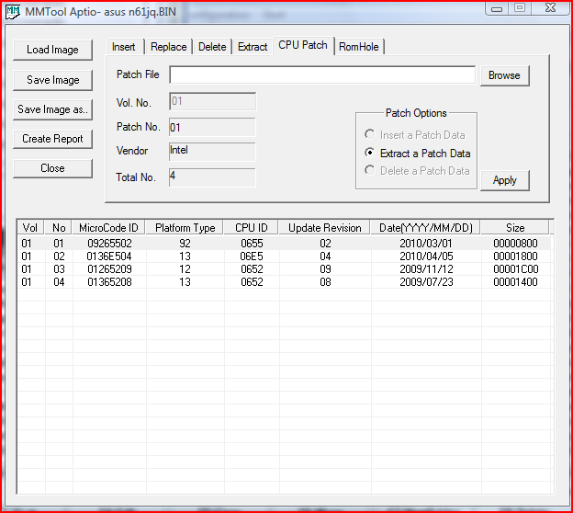Browse for a patch file
573x513 pixels.
click(x=504, y=75)
